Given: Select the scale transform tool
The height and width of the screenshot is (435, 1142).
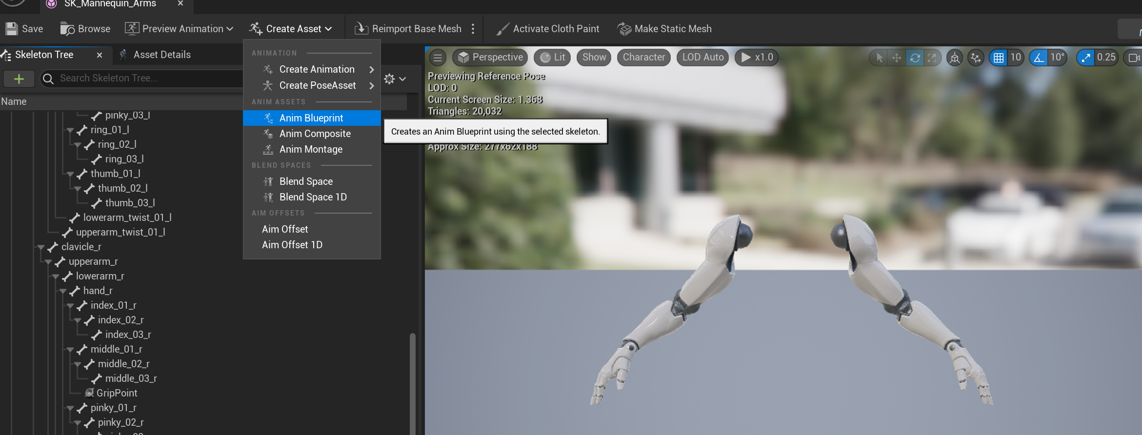Looking at the screenshot, I should [932, 58].
